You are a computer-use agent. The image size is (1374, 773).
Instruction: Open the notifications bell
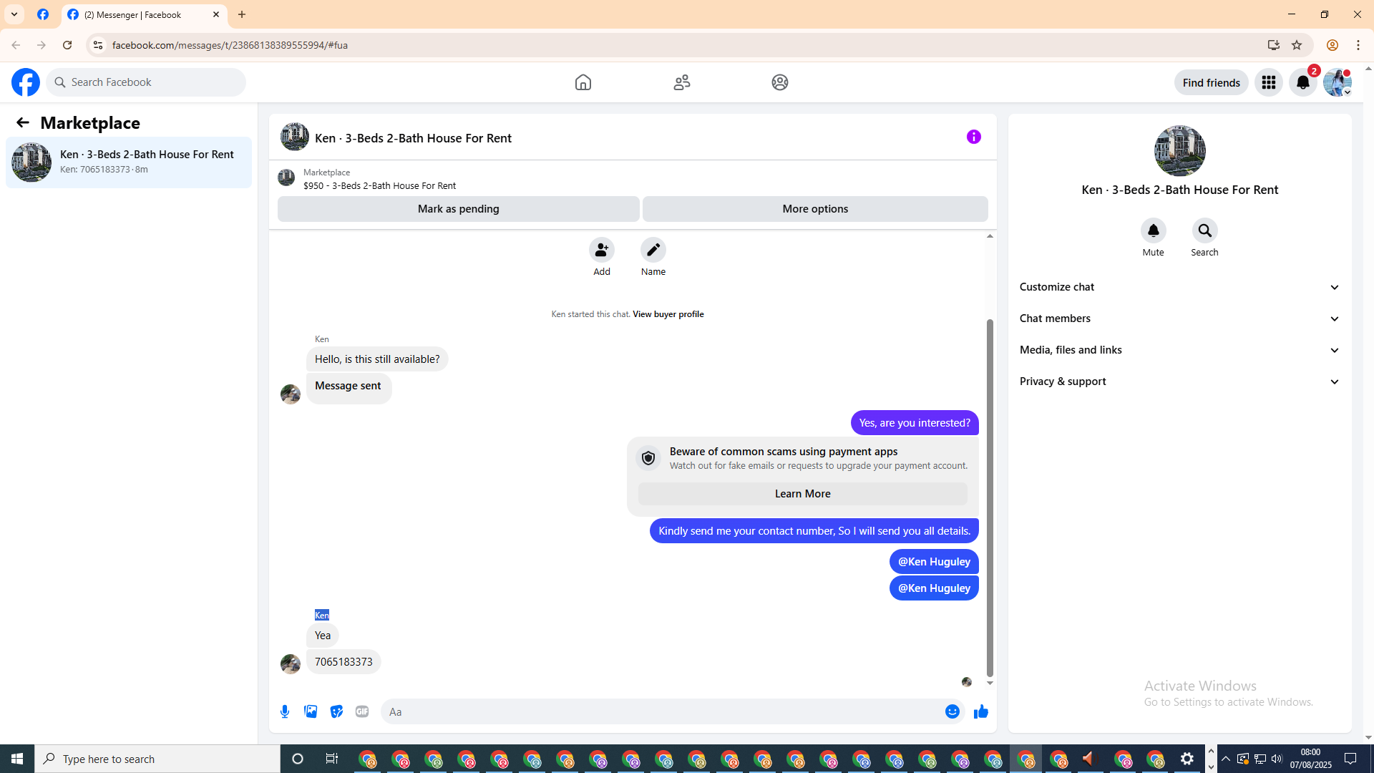pyautogui.click(x=1303, y=82)
